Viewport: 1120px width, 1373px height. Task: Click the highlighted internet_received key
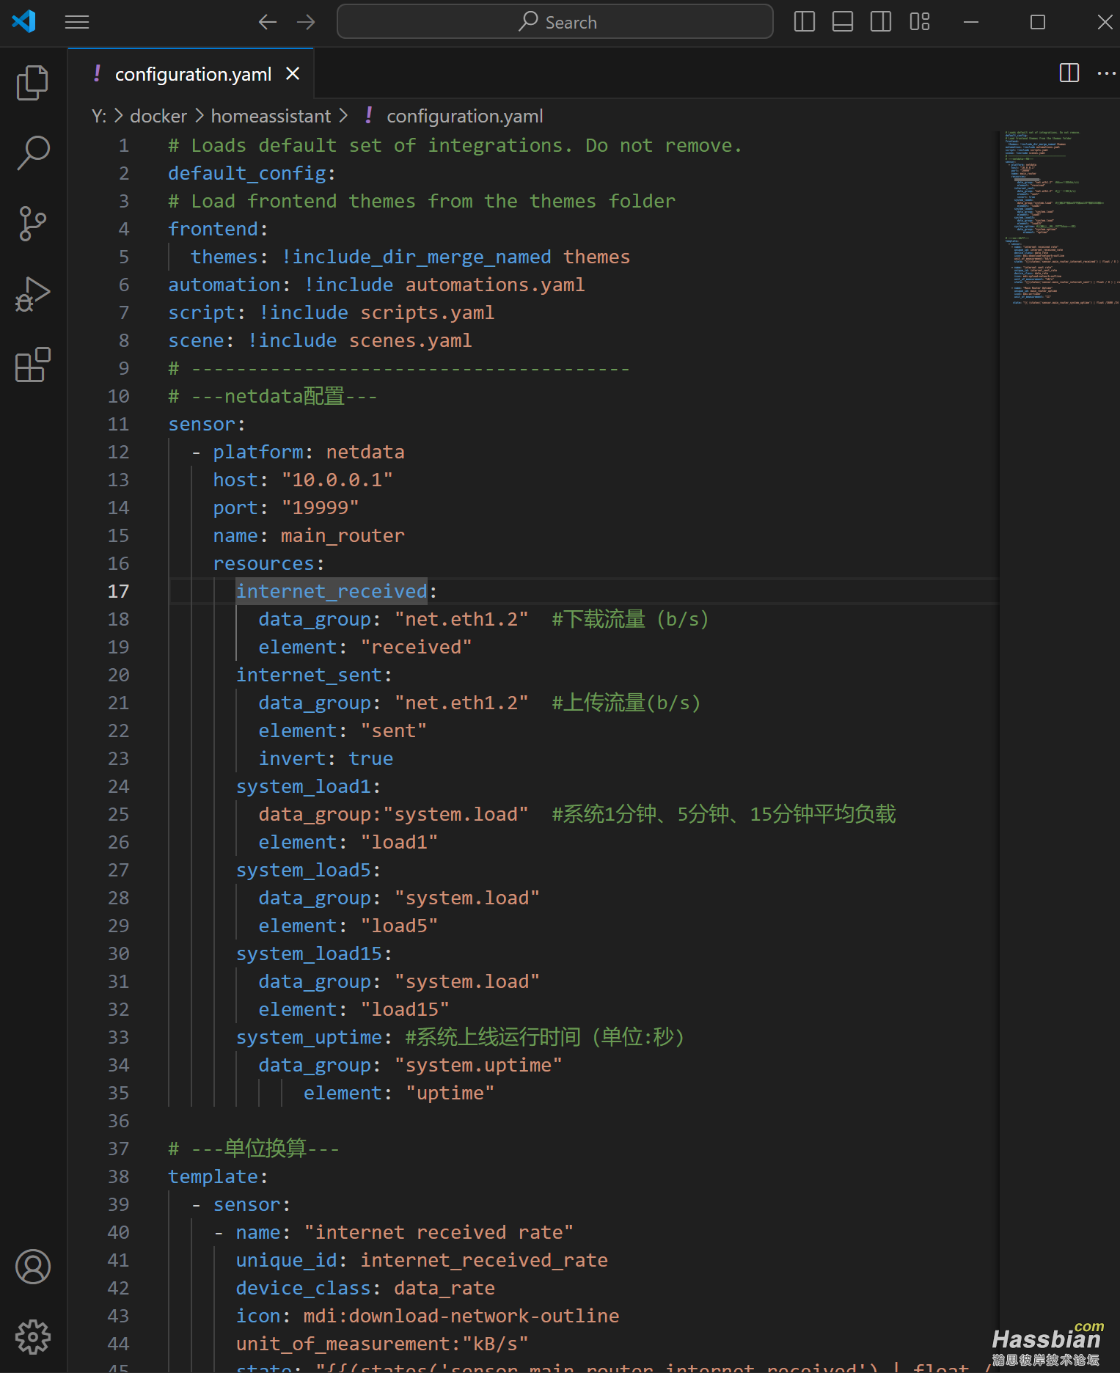pyautogui.click(x=332, y=592)
